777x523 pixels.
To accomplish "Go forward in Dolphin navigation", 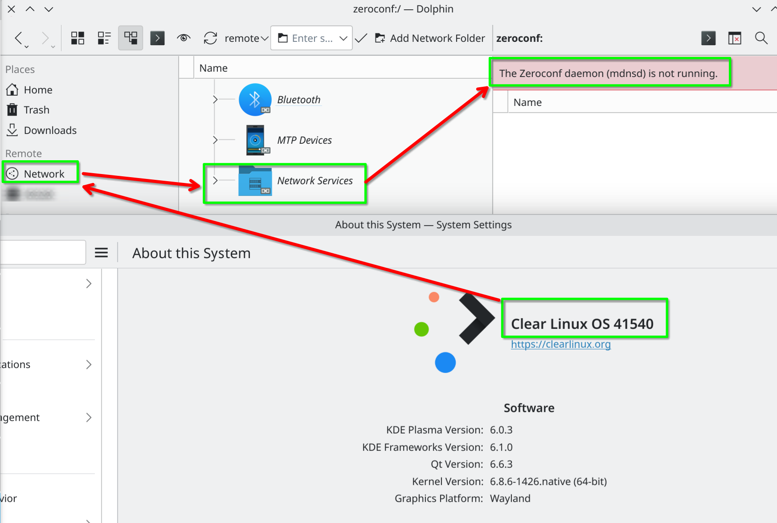I will [x=45, y=38].
